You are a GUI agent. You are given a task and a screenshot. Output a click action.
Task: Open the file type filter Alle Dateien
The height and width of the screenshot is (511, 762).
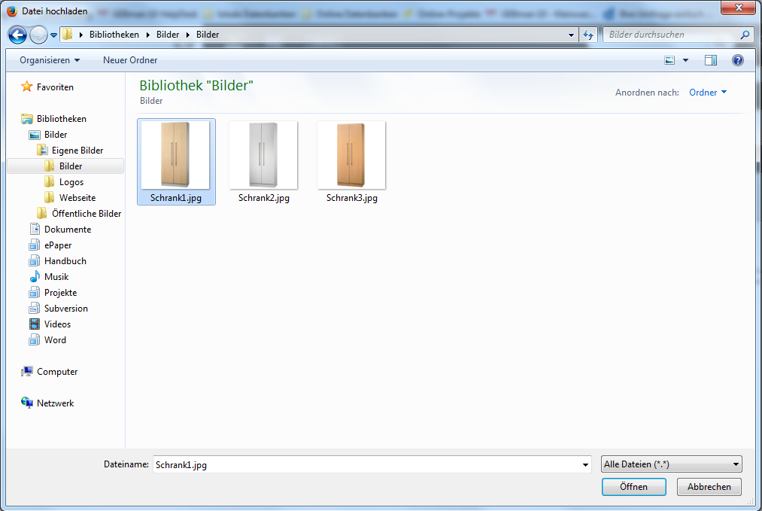672,464
